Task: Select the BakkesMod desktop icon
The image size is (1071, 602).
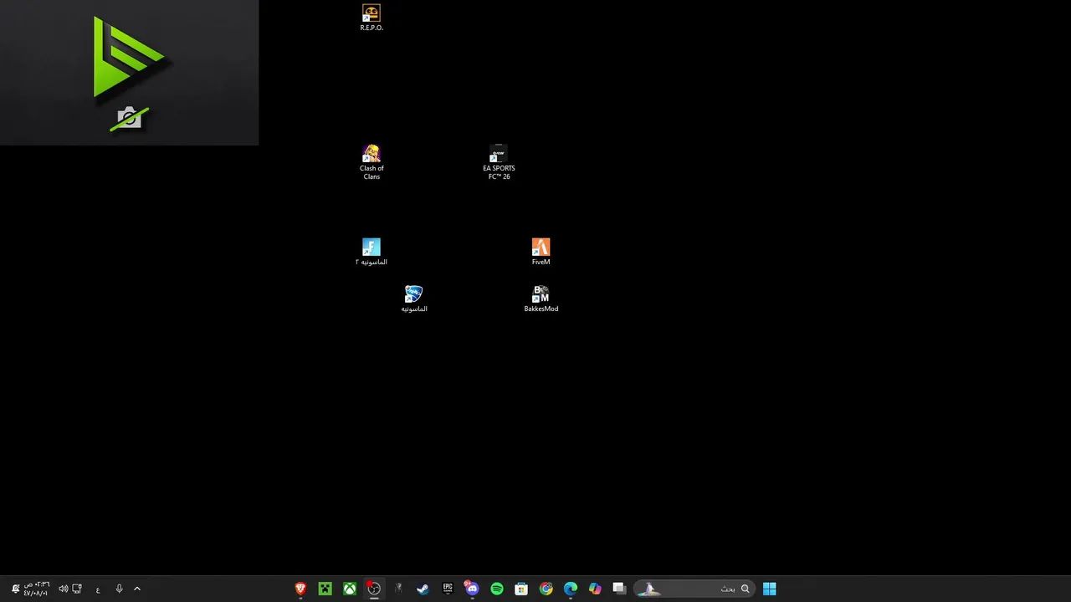Action: coord(541,298)
